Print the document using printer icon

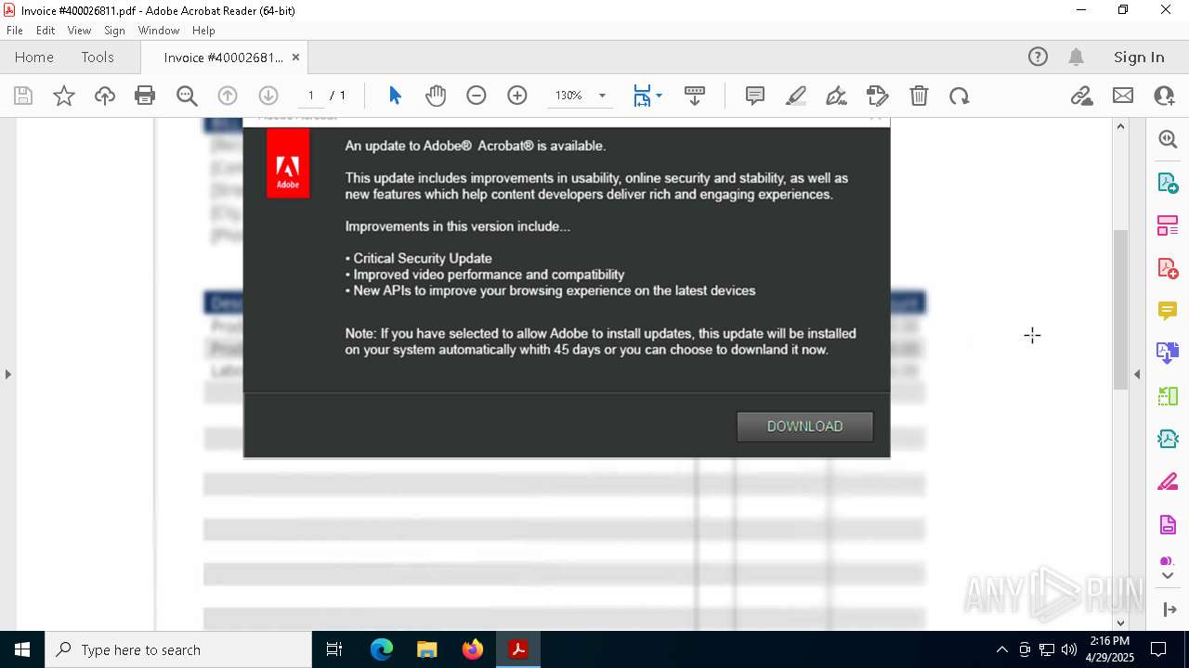(x=145, y=96)
